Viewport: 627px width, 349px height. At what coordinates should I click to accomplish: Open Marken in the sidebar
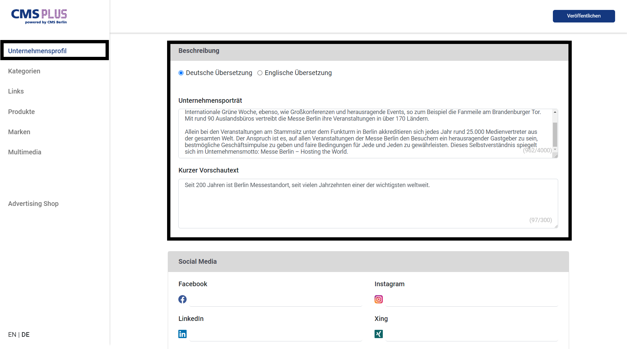[x=19, y=132]
